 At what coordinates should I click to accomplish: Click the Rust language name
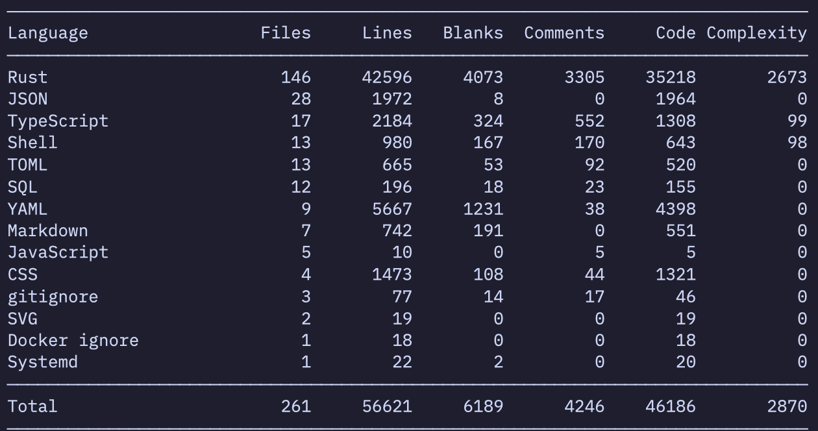[x=27, y=77]
